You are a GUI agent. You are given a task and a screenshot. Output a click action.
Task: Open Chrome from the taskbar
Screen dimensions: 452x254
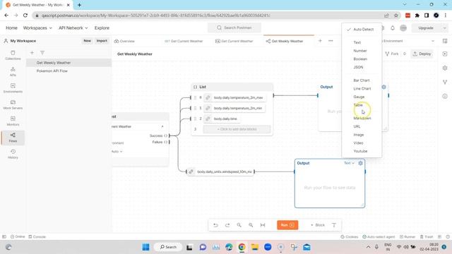[x=242, y=247]
